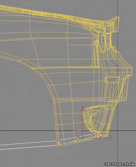Grab the red vertical gizmo arrow head
The height and width of the screenshot is (167, 136).
pyautogui.click(x=82, y=109)
